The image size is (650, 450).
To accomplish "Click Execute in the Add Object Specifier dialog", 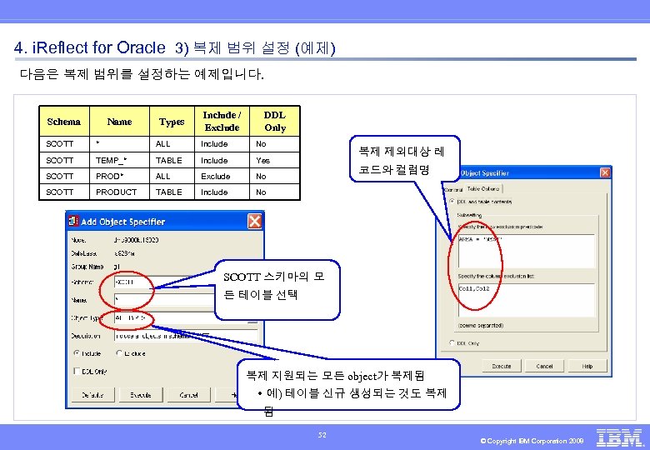I will coord(141,395).
